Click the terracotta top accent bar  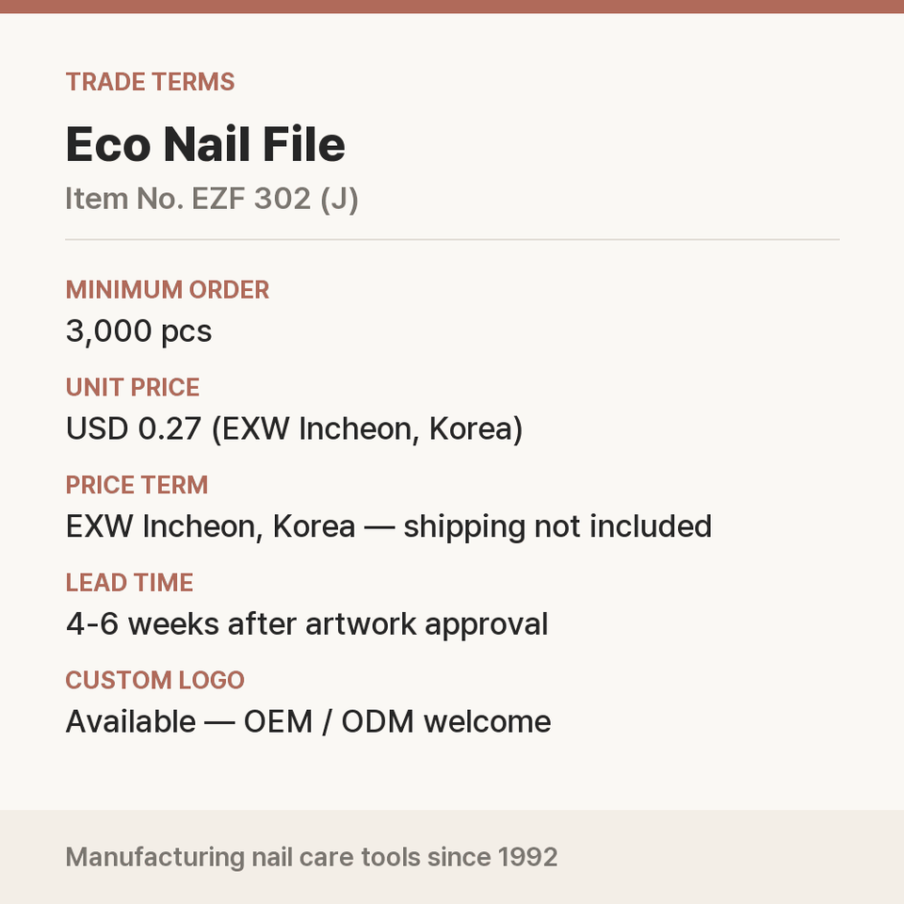452,7
